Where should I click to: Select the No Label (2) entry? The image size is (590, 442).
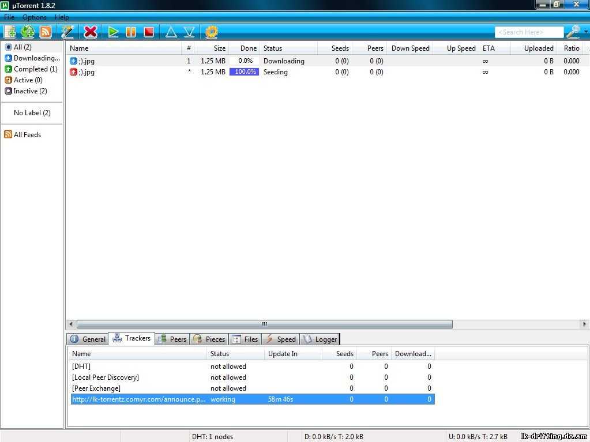pyautogui.click(x=32, y=113)
